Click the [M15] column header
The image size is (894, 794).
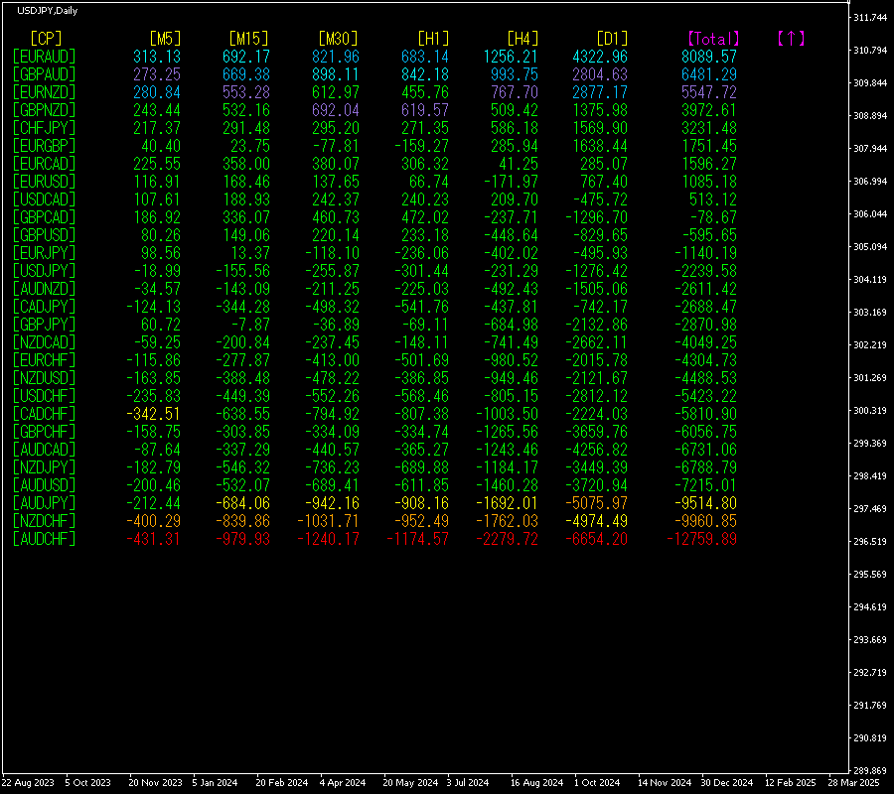(248, 38)
